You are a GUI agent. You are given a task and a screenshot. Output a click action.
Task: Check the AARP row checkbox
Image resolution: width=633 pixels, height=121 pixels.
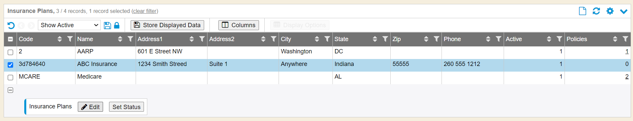(10, 52)
